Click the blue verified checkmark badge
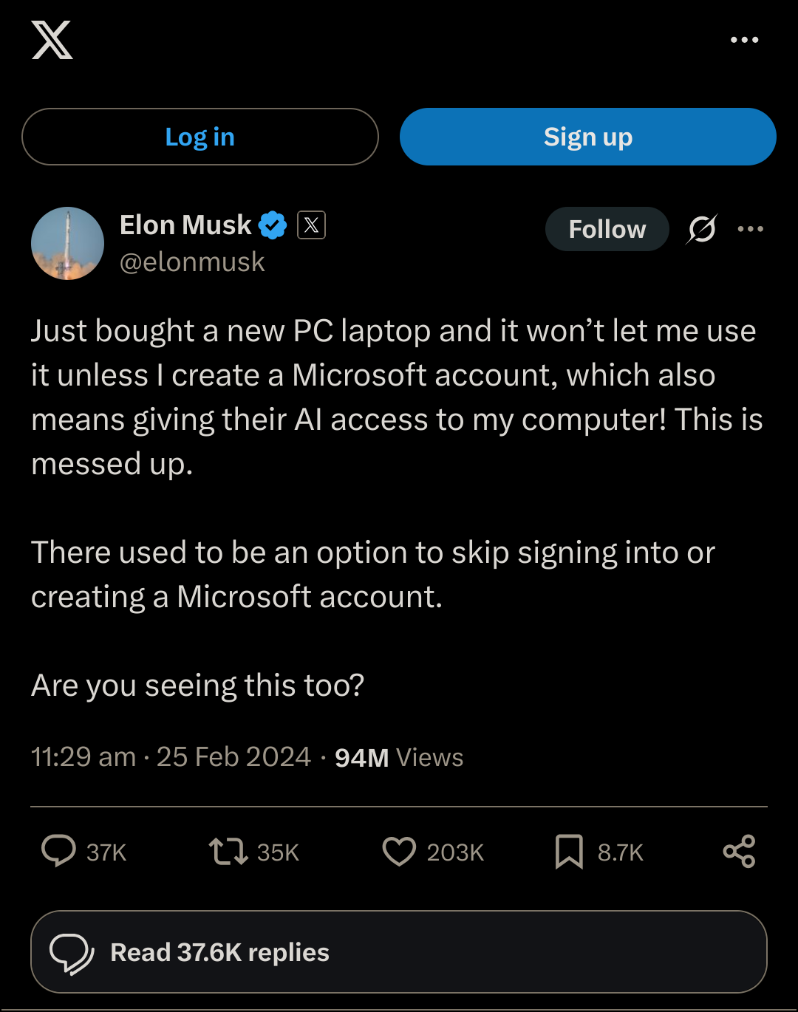798x1012 pixels. point(273,225)
